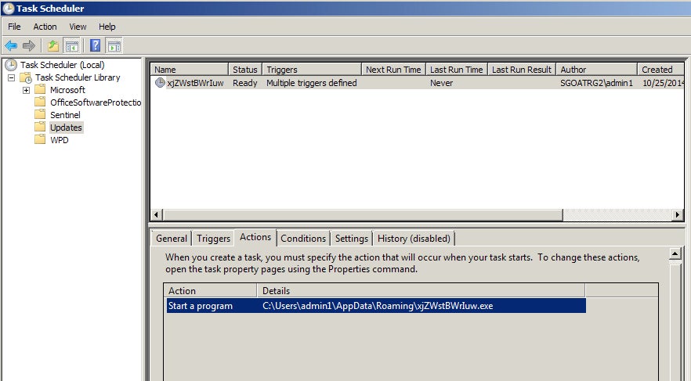Screen dimensions: 691x381
Task: Expand the Microsoft folder node
Action: click(26, 90)
